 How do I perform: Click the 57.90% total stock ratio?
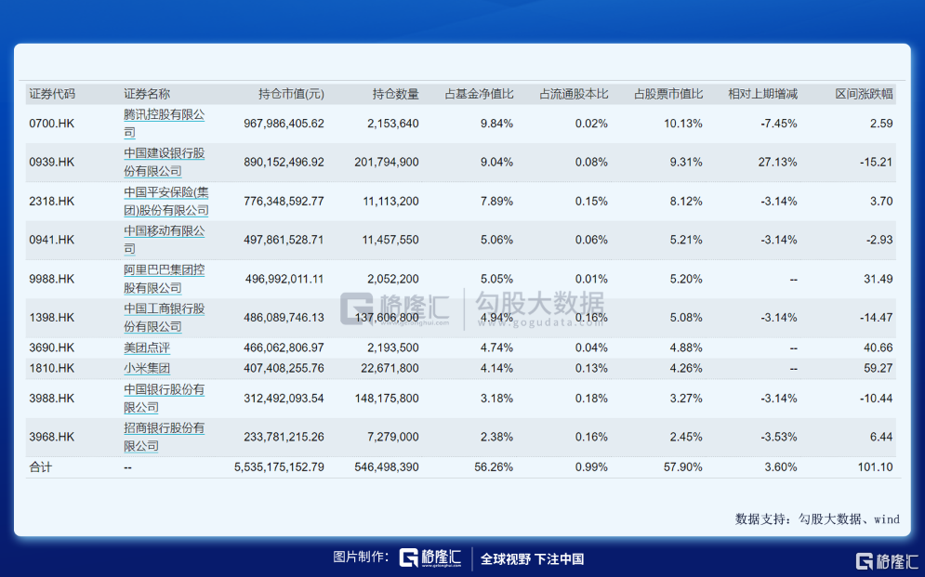[x=683, y=467]
